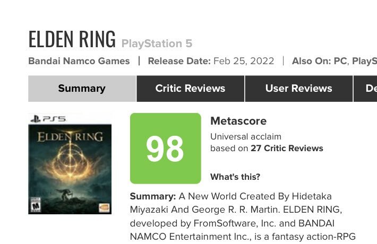Click the What's this? link
The width and height of the screenshot is (377, 244).
pyautogui.click(x=235, y=177)
